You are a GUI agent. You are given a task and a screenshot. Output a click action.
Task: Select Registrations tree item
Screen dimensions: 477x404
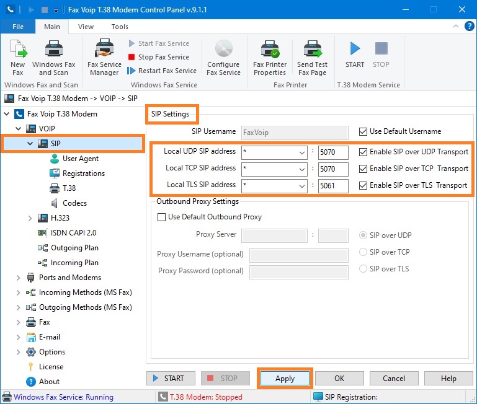[x=78, y=173]
